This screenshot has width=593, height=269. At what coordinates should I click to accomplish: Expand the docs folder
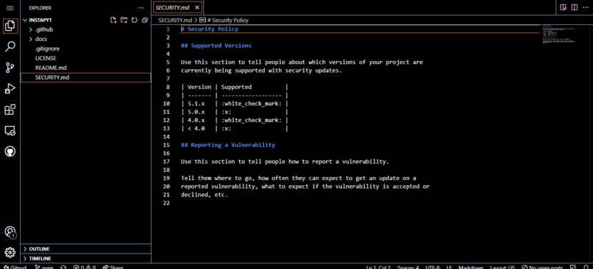pyautogui.click(x=85, y=39)
